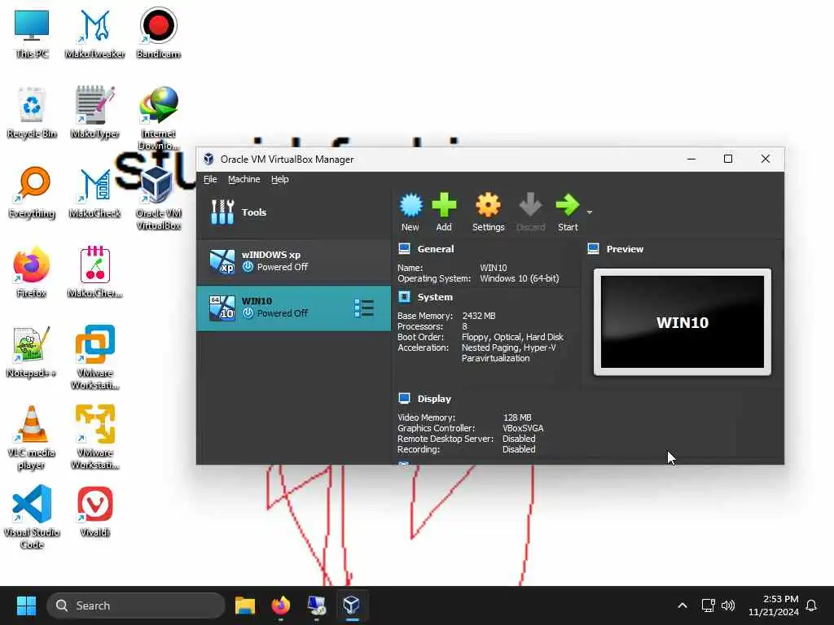Click the Video Memory 128 MB value

[517, 417]
